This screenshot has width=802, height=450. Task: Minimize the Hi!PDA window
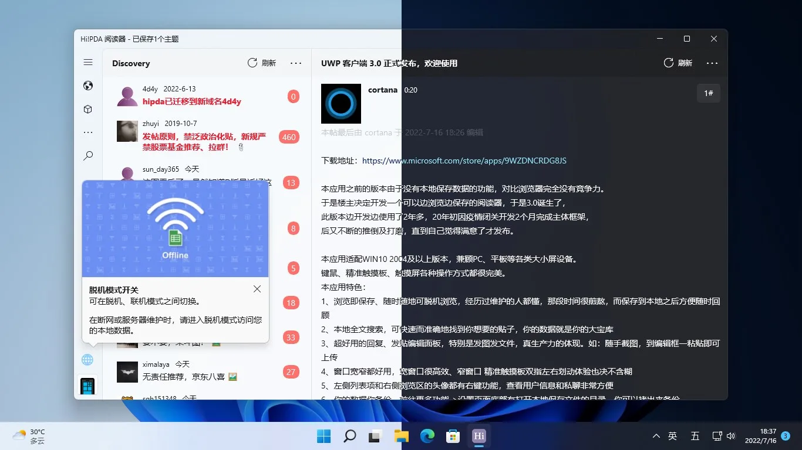(x=660, y=39)
